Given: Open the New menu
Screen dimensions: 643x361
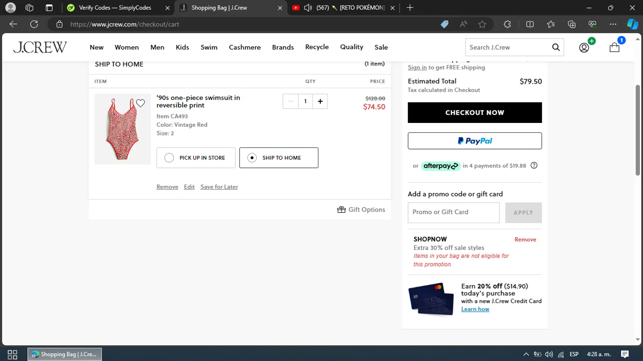Looking at the screenshot, I should click(x=96, y=47).
